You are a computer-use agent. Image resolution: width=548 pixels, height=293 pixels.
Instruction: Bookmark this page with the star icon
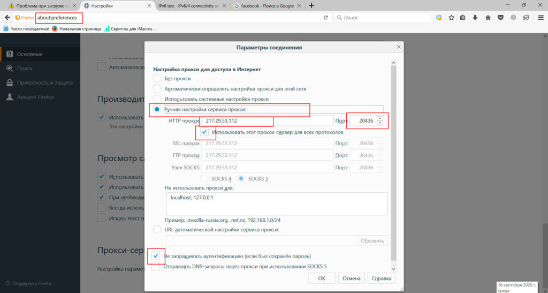[451, 18]
